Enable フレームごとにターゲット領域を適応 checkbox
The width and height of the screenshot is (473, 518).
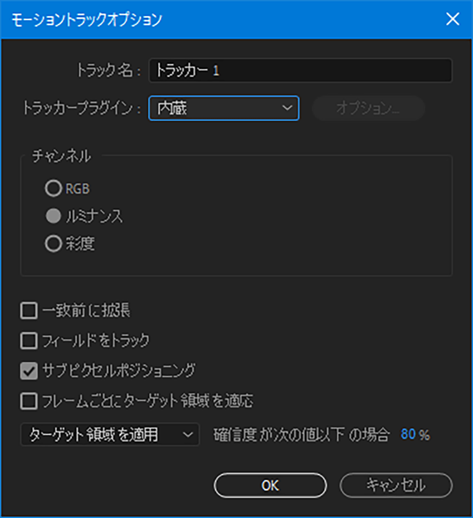coord(29,401)
